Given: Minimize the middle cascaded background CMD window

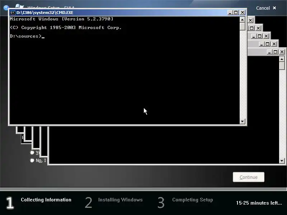Looking at the screenshot, I should (x=254, y=36).
